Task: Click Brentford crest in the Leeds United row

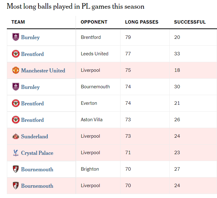Action: coord(16,54)
